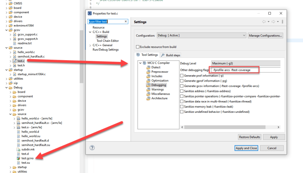Clear the filter text with X icon
303x173 pixels.
(126, 21)
